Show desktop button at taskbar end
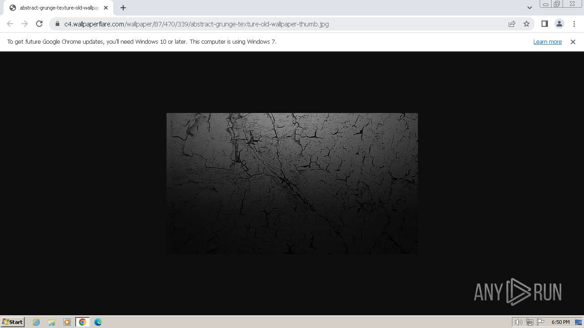 pos(579,322)
